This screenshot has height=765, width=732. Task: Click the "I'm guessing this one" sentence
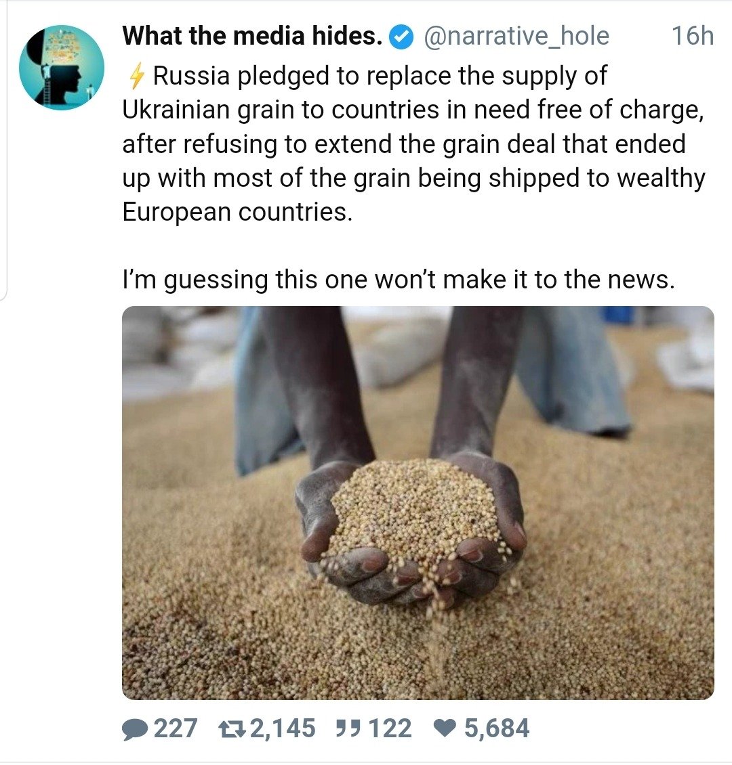pos(399,280)
